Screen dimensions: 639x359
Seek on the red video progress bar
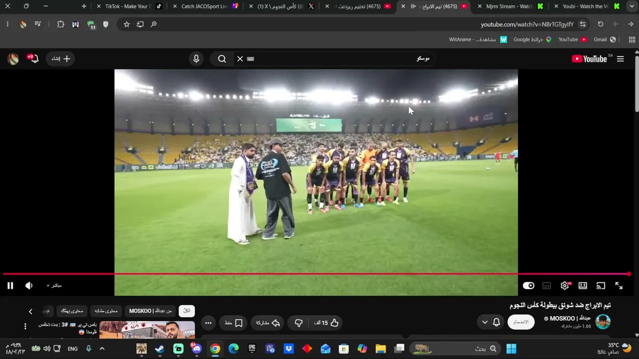[x=316, y=274]
